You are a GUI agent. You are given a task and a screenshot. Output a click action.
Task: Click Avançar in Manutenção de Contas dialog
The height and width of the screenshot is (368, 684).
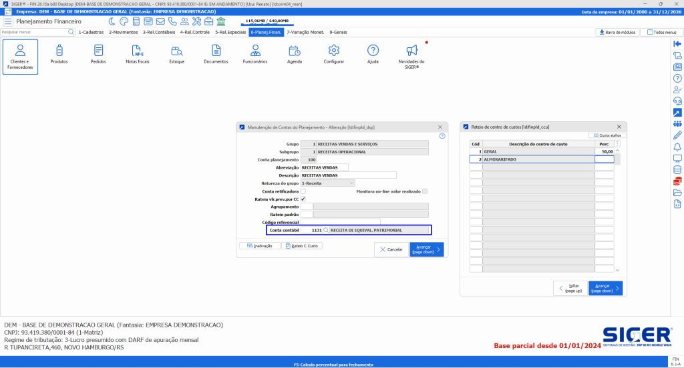(427, 249)
